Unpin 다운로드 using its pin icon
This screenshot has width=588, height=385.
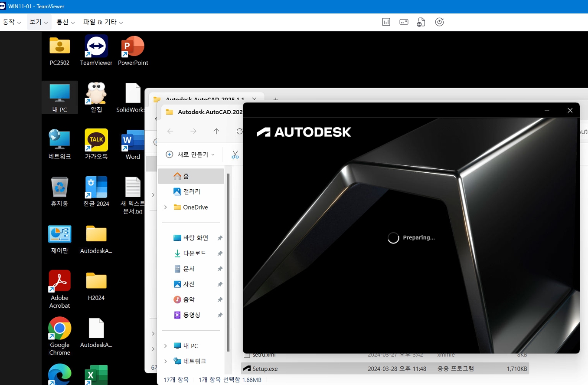(x=220, y=253)
